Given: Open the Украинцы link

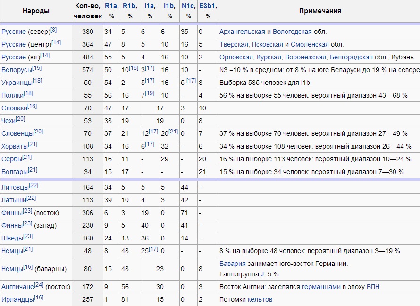Looking at the screenshot, I should pos(17,83).
